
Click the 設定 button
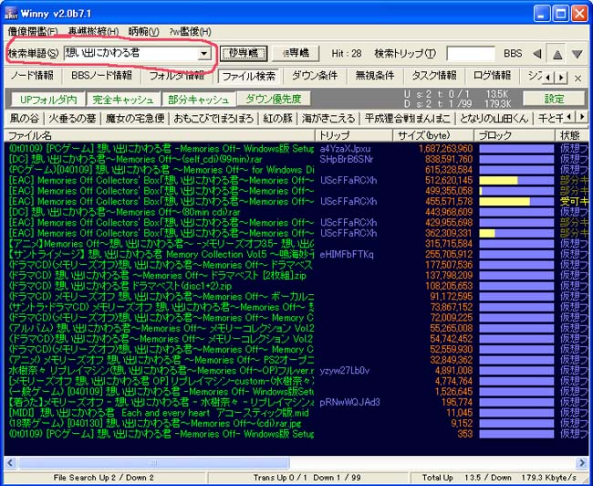coord(554,99)
